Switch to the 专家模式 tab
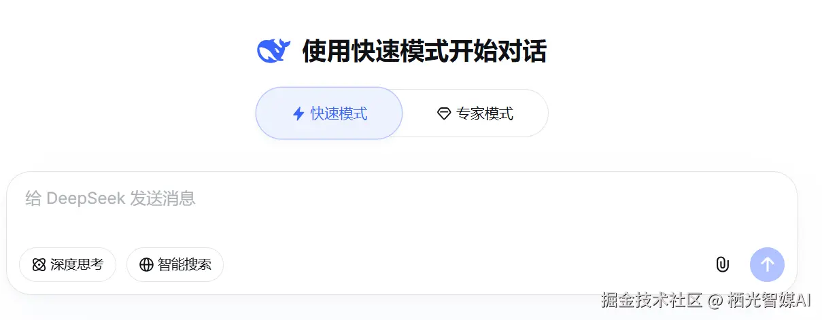The image size is (822, 320). pos(475,113)
